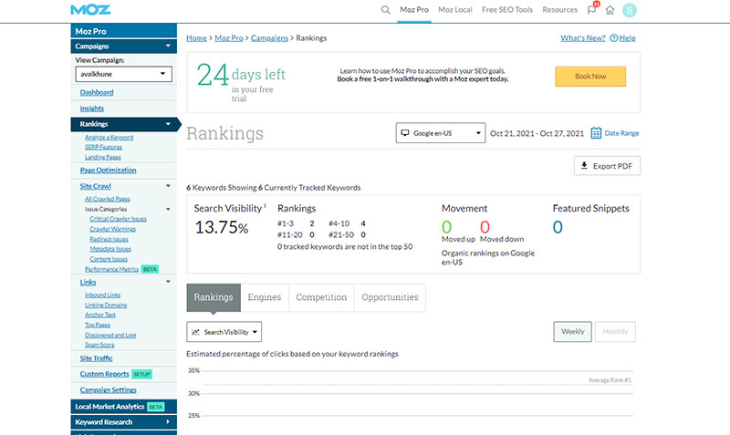Open Analyze a Keyword link

[x=109, y=138]
